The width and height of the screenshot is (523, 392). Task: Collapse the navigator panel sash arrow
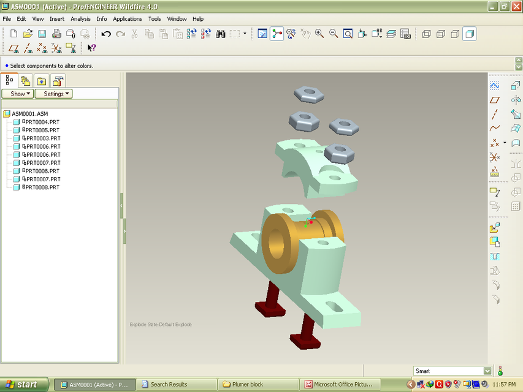pos(122,206)
